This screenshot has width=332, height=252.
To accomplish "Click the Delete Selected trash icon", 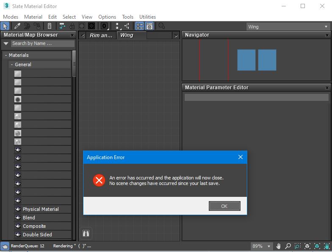I will click(x=50, y=26).
